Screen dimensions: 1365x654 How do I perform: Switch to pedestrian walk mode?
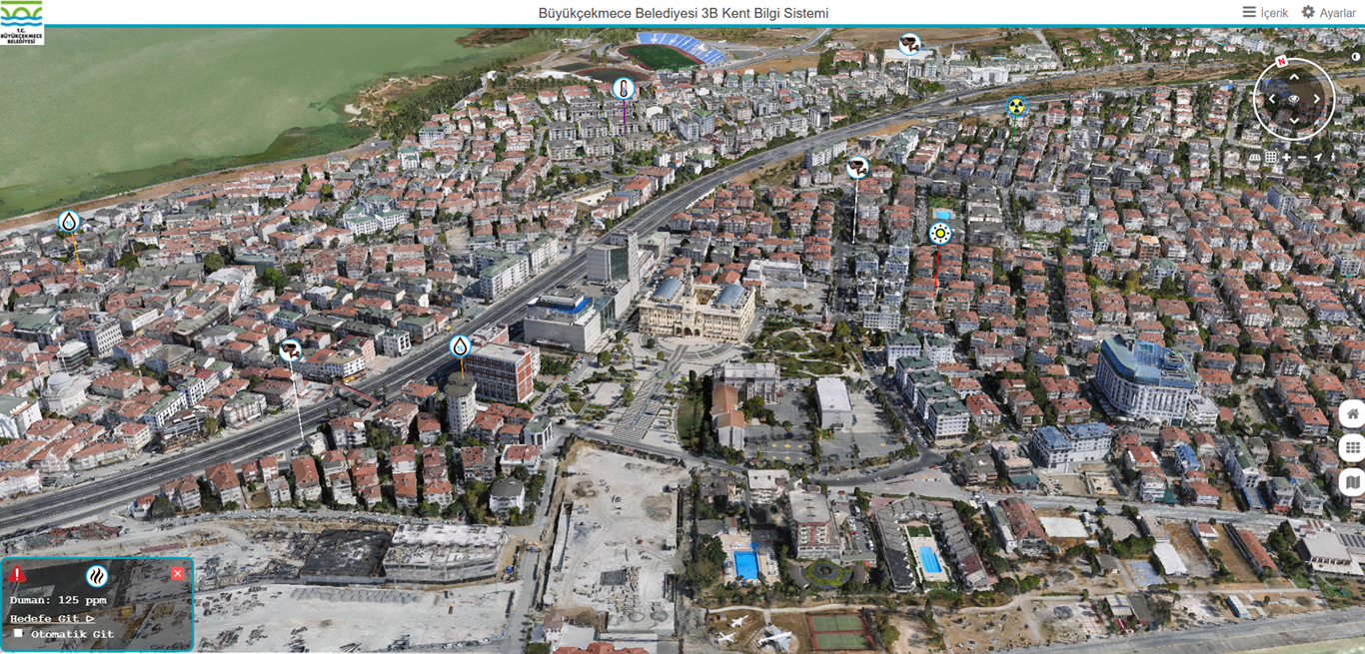click(1333, 158)
